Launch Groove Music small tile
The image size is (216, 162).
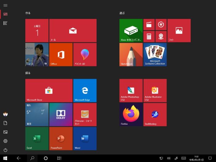(161, 24)
